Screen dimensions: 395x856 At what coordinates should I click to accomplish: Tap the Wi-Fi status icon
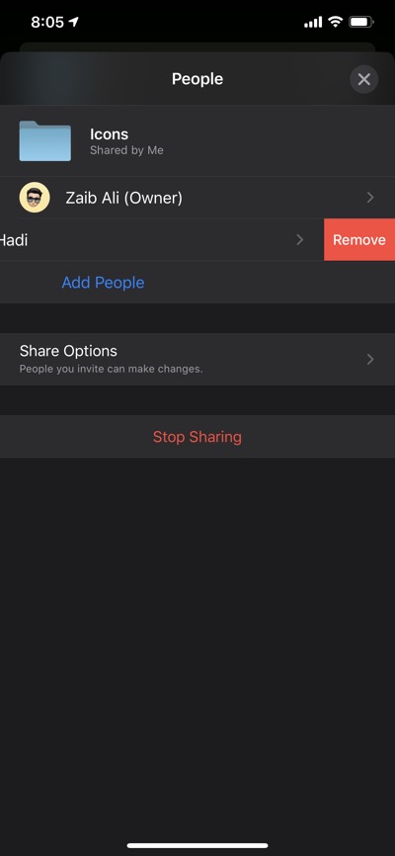(x=335, y=22)
